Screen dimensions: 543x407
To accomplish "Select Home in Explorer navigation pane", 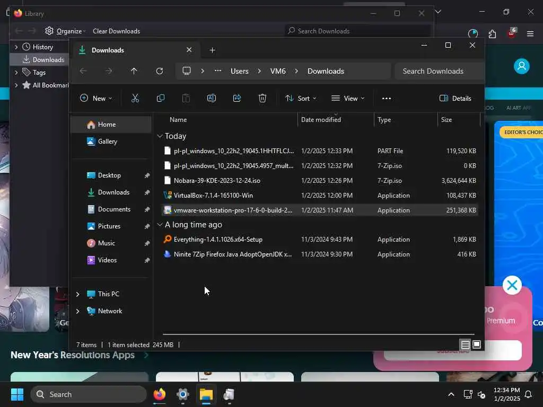I will pos(111,125).
